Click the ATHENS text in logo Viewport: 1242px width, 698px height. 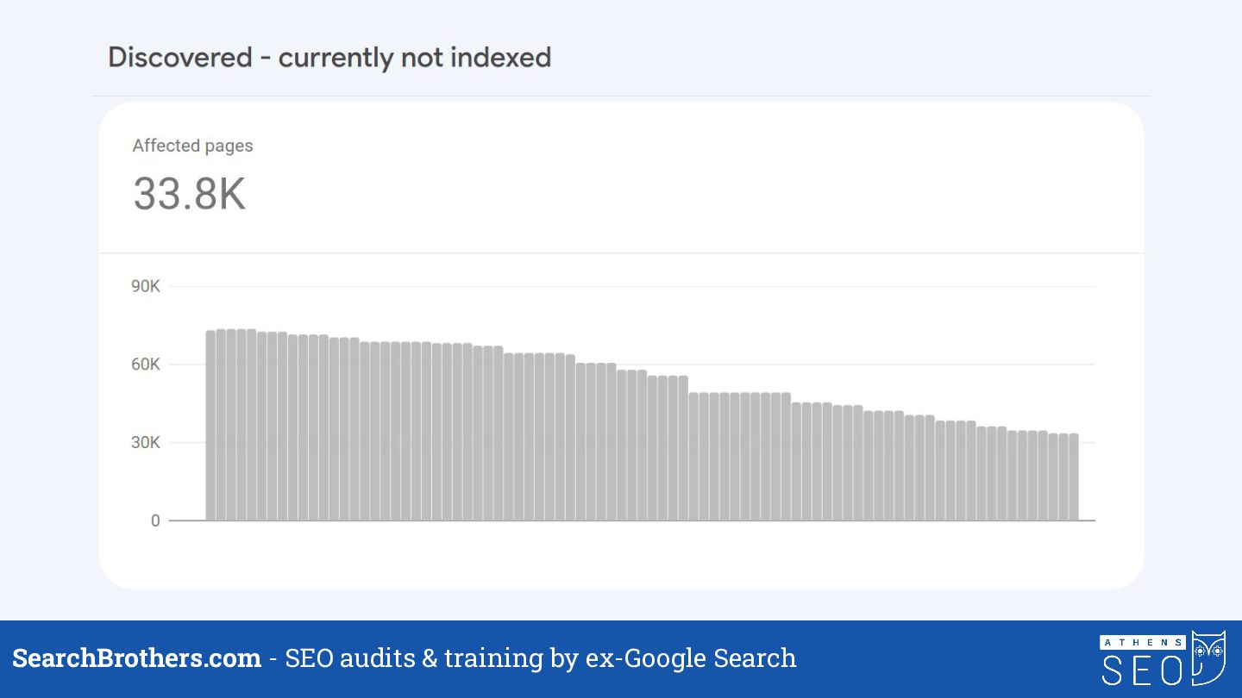[x=1143, y=642]
